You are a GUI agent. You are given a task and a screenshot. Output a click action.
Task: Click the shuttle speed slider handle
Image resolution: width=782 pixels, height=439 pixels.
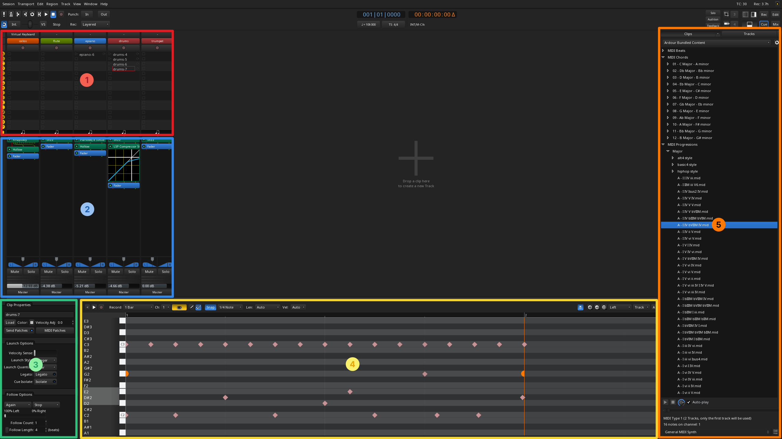coord(30,24)
